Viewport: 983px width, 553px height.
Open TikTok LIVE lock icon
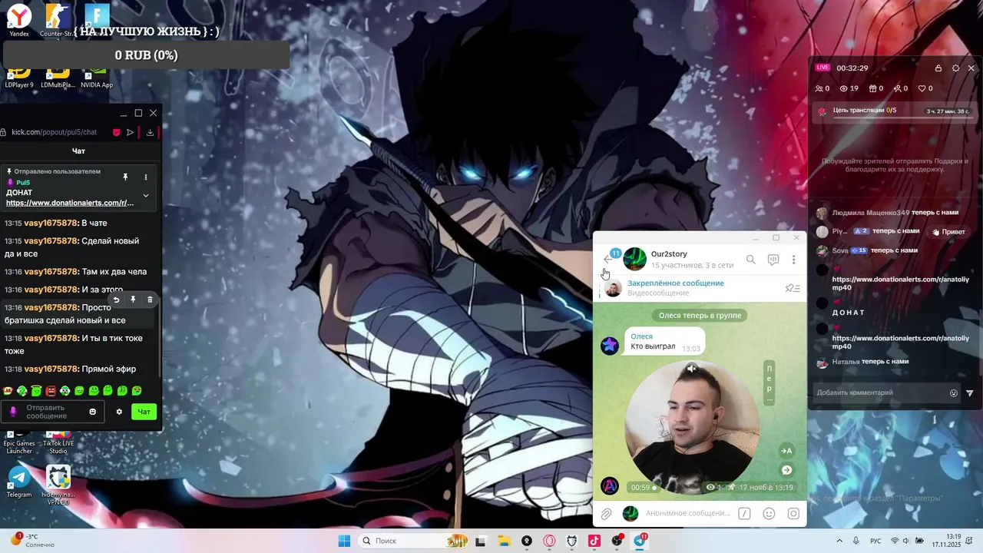pyautogui.click(x=938, y=68)
